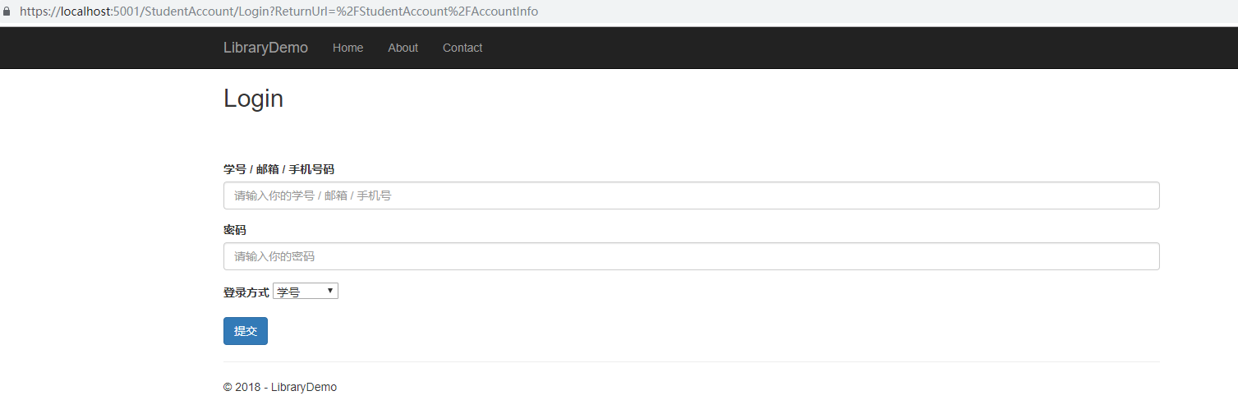Open the Home navigation item

[x=347, y=48]
